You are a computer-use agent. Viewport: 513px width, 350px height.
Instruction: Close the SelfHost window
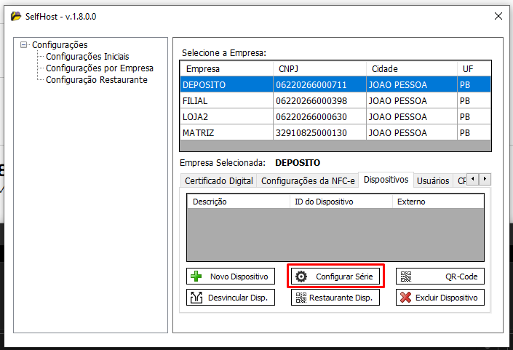coord(498,16)
